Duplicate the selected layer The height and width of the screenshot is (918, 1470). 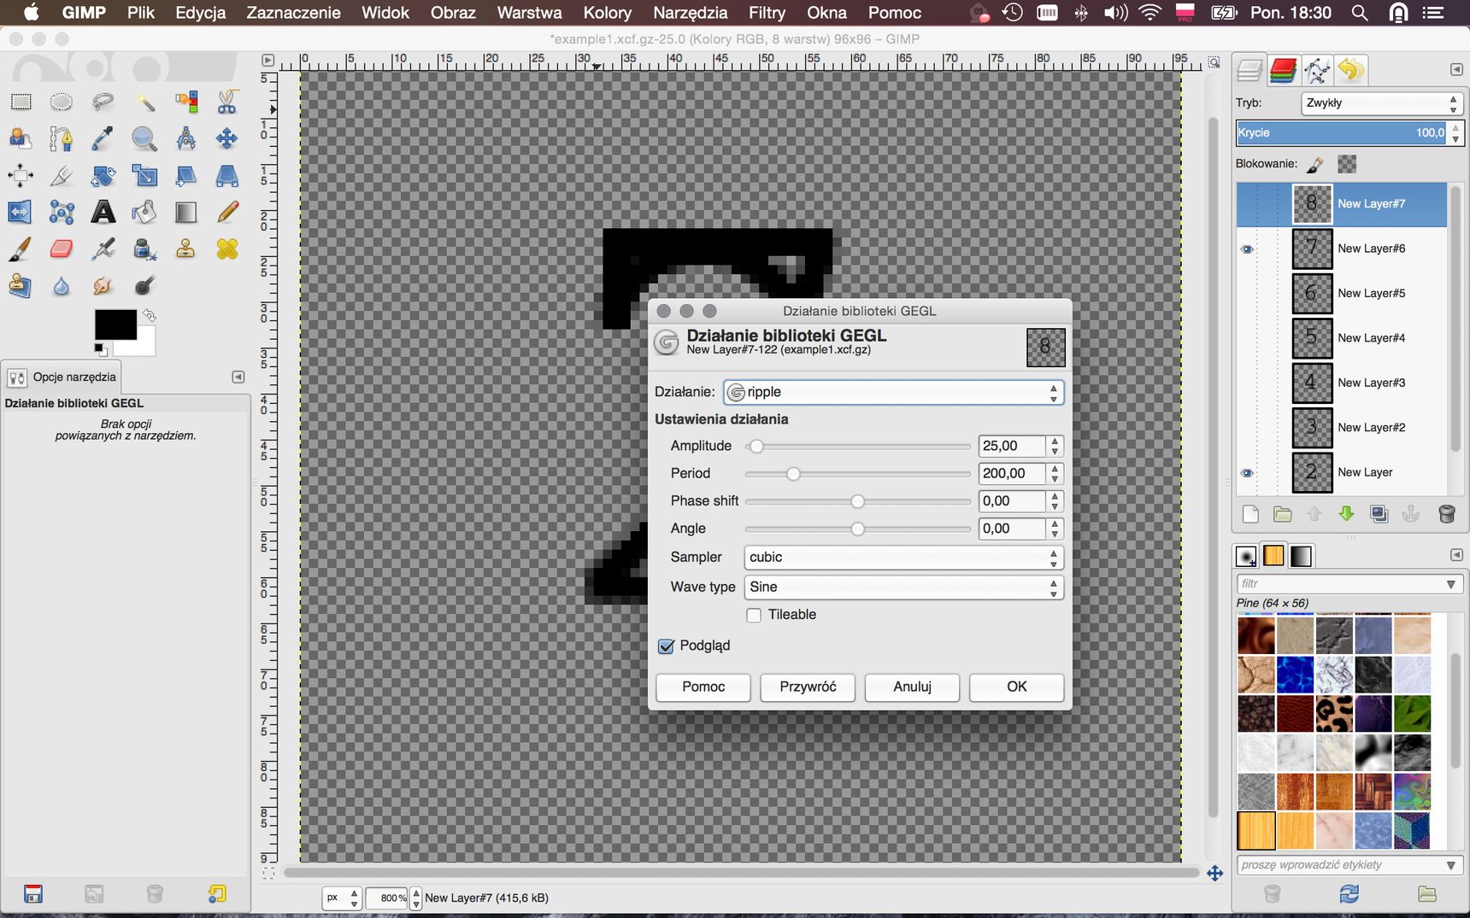1379,514
